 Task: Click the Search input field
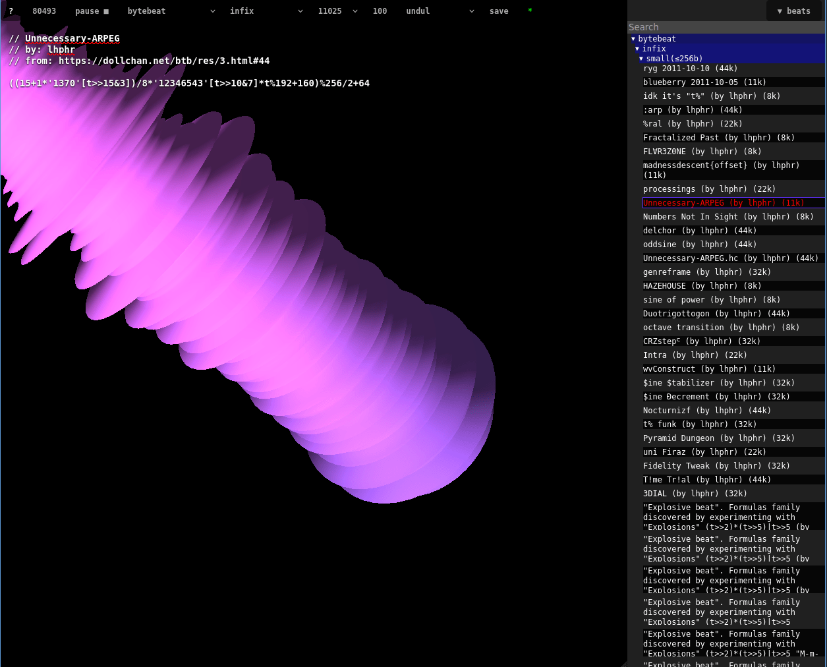725,27
